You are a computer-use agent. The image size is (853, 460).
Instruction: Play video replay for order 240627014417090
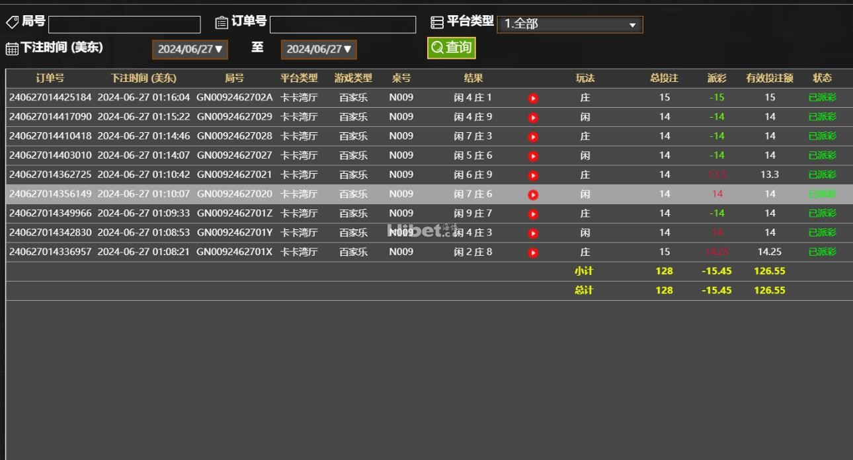click(533, 118)
